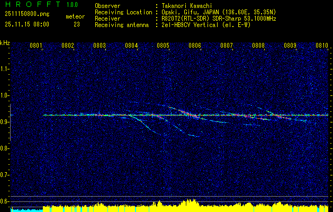This screenshot has width=333, height=212.
Task: Click the kHz axis unit label
Action: [x=5, y=43]
